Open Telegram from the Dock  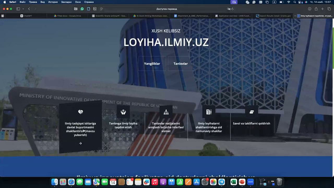pyautogui.click(x=221, y=182)
